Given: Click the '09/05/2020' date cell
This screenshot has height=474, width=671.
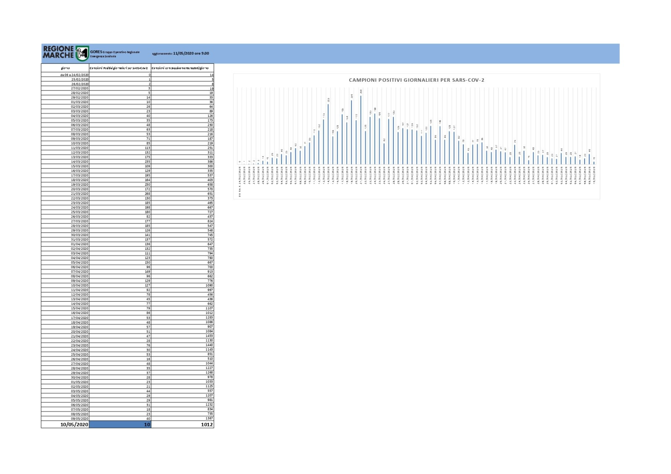Looking at the screenshot, I should coord(65,419).
